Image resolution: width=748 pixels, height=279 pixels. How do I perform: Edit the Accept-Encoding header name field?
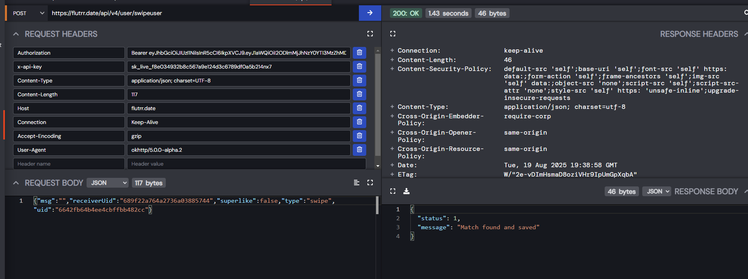point(69,136)
